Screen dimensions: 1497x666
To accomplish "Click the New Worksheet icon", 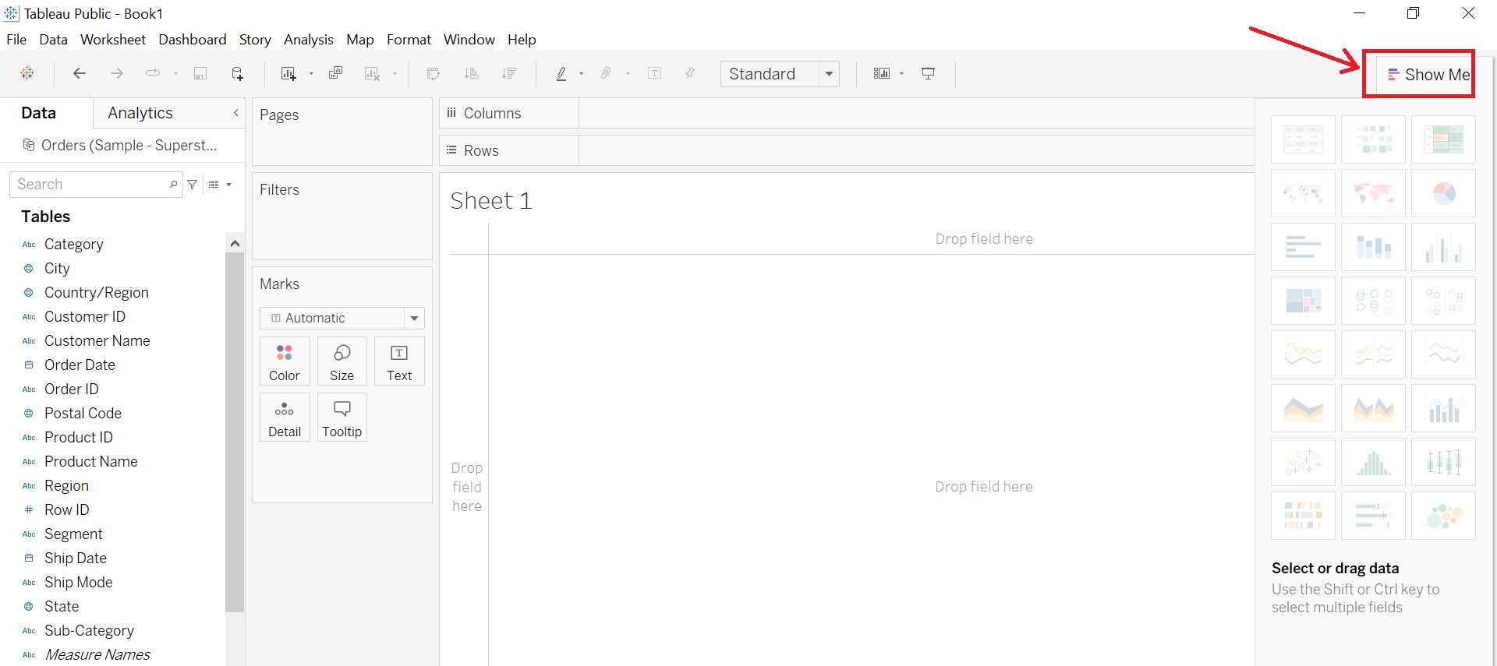I will coord(288,73).
